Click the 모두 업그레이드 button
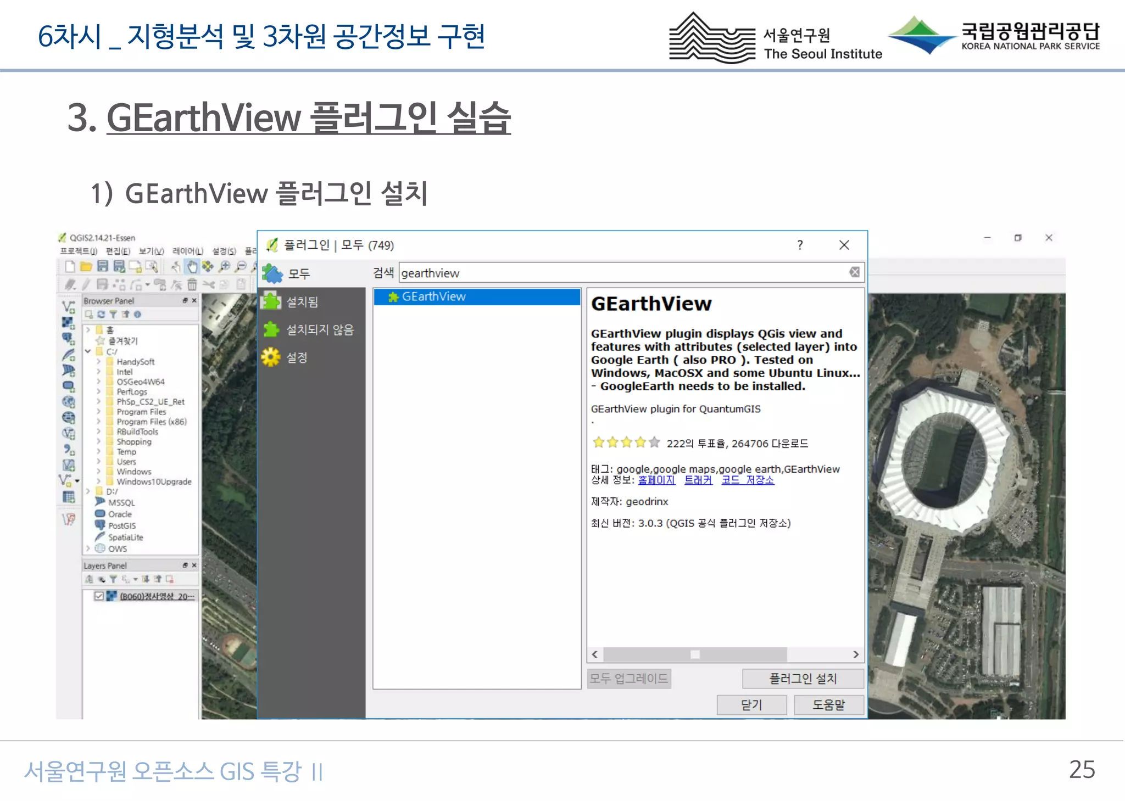This screenshot has width=1125, height=801. (x=629, y=679)
